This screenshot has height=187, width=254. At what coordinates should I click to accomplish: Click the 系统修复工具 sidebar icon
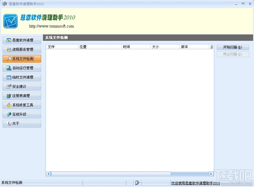(9, 105)
